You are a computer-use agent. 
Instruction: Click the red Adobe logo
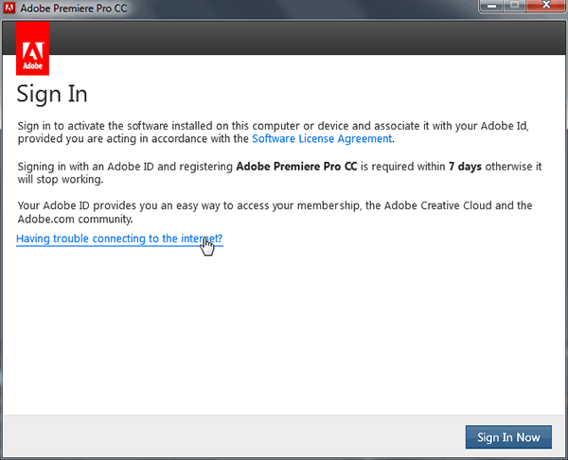pyautogui.click(x=32, y=48)
